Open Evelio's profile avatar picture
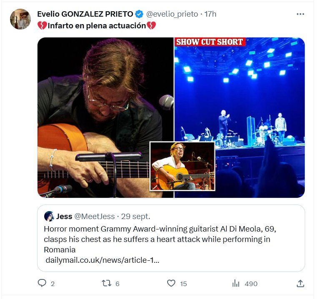Image resolution: width=321 pixels, height=299 pixels. pos(20,19)
